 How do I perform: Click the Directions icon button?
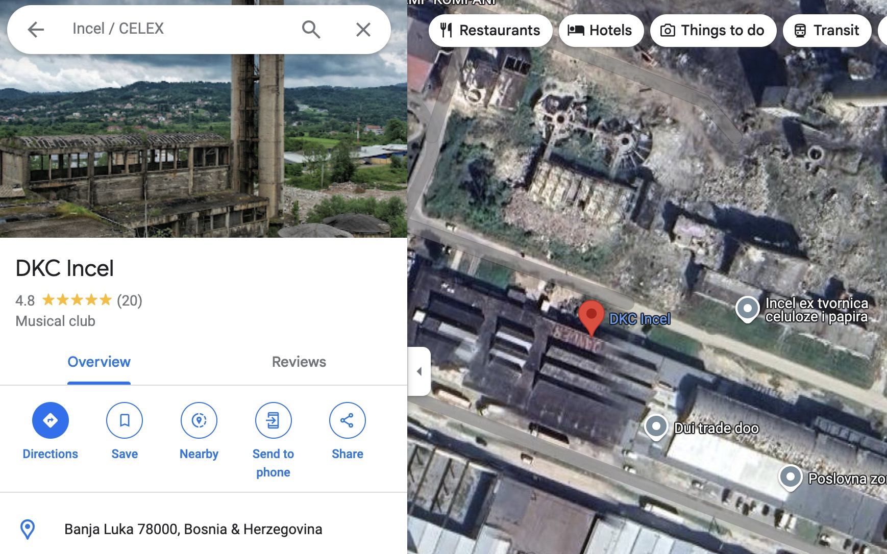pyautogui.click(x=51, y=420)
